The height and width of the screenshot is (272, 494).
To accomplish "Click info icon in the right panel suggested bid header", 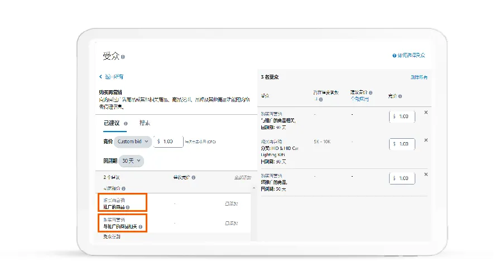I will pyautogui.click(x=371, y=93).
